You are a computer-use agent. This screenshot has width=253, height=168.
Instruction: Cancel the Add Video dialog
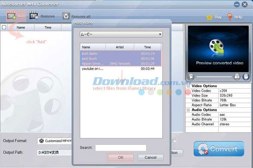click(151, 157)
